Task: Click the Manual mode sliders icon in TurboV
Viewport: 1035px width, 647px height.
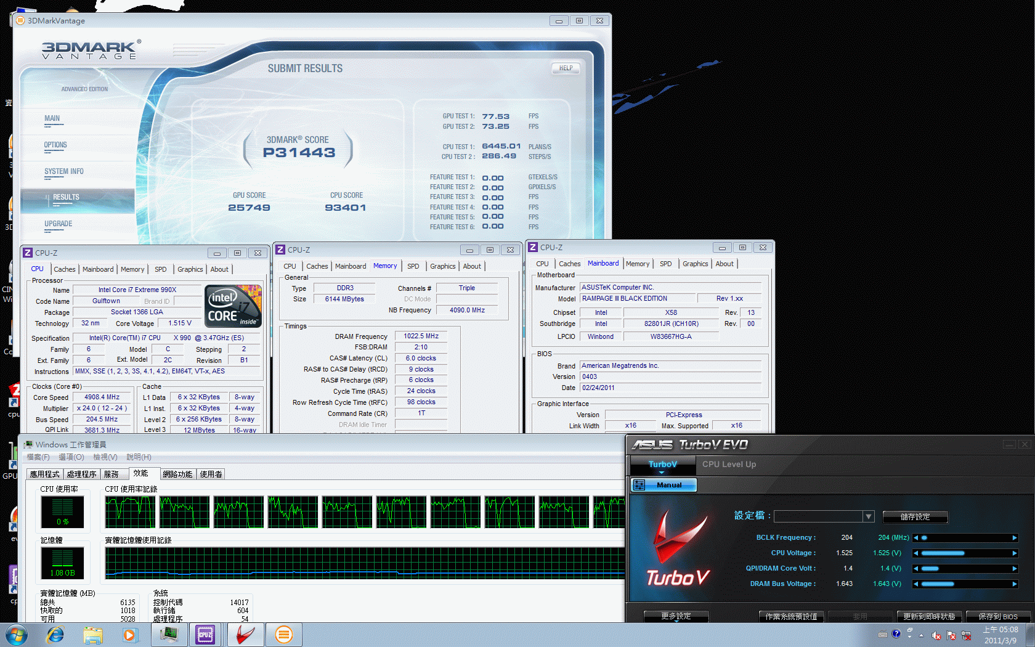Action: 639,485
